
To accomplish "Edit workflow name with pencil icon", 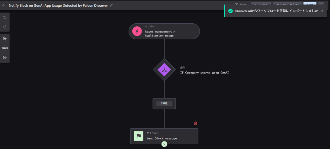I will [x=111, y=5].
